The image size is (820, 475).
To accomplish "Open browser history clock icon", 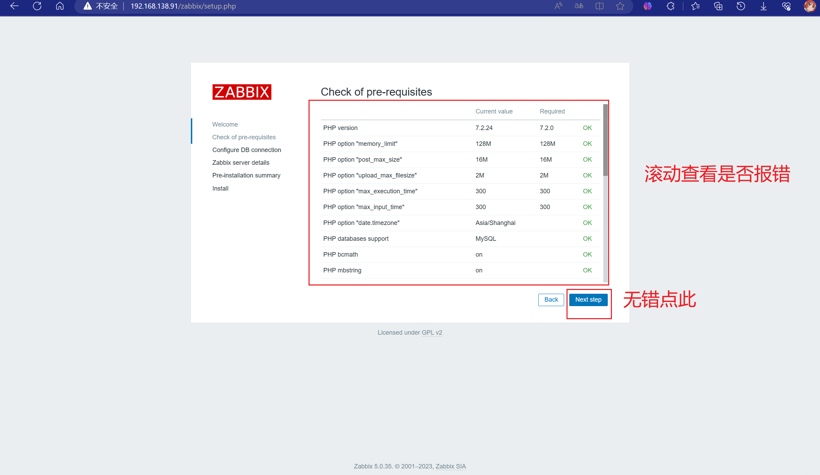I will (741, 6).
